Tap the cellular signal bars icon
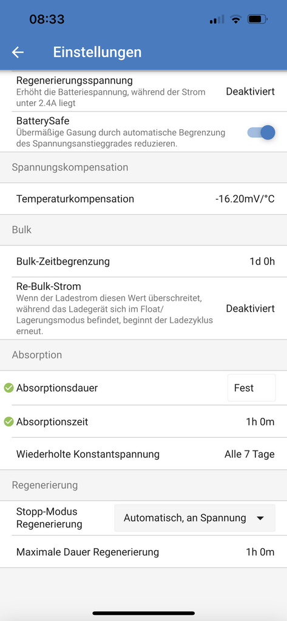The width and height of the screenshot is (287, 621). [217, 19]
